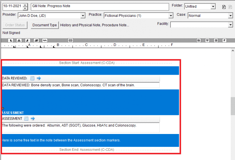Image resolution: width=235 pixels, height=160 pixels.
Task: Click 'The following were ordered' text line
Action: pyautogui.click(x=69, y=125)
